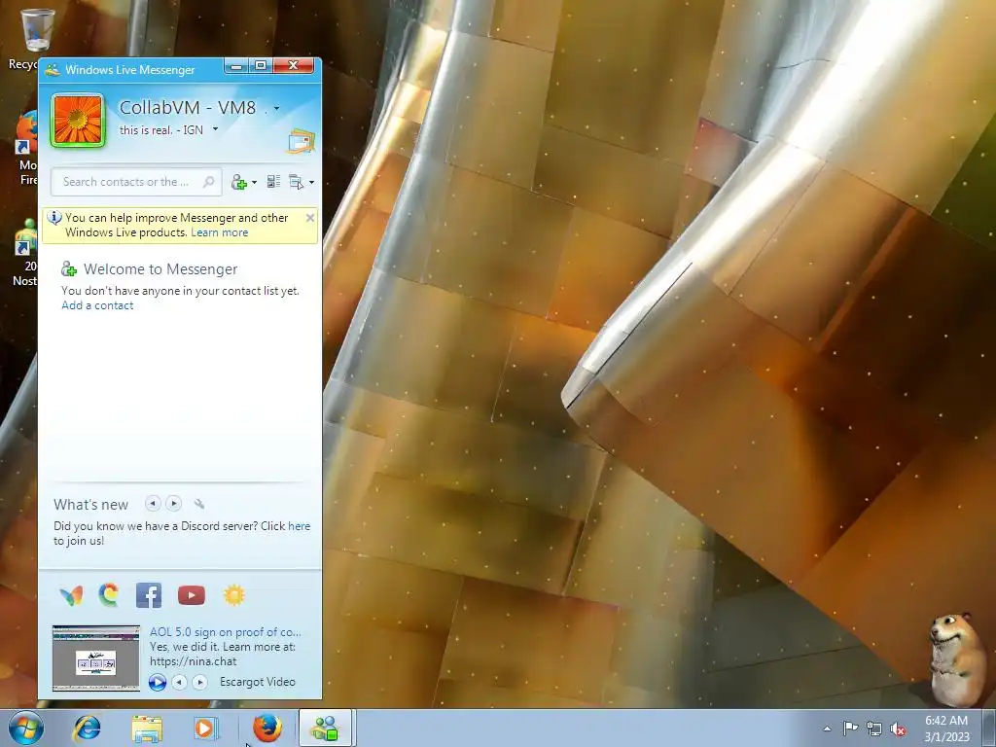Open What's new settings wrench icon
Screen dimensions: 996x747
click(x=198, y=504)
